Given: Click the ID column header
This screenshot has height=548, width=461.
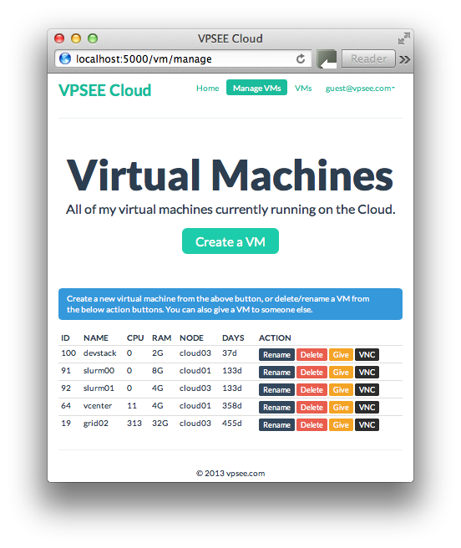Looking at the screenshot, I should (x=65, y=338).
